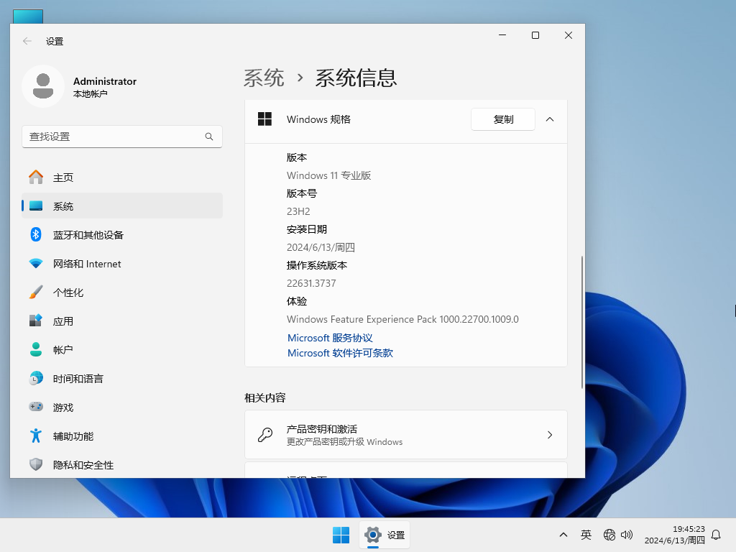The width and height of the screenshot is (736, 552).
Task: Open the Microsoft 服务协议 link
Action: [x=329, y=338]
